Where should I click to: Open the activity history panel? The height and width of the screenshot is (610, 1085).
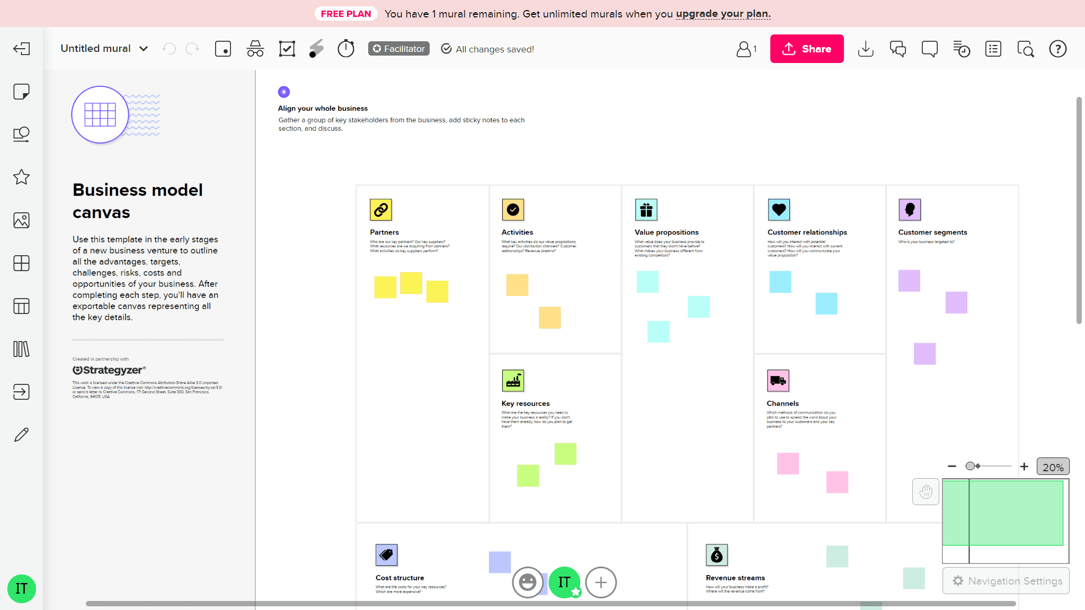tap(961, 49)
